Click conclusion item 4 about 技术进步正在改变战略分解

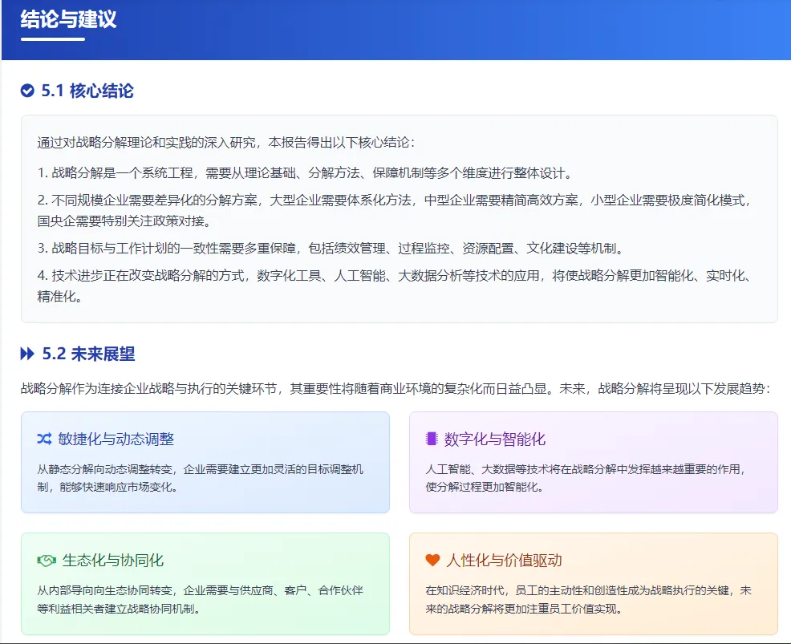[x=395, y=286]
